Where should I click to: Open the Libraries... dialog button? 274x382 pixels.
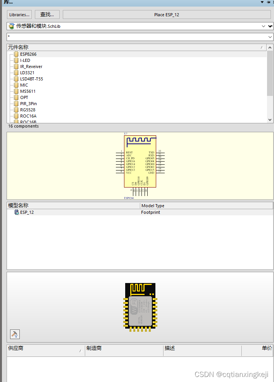click(19, 15)
